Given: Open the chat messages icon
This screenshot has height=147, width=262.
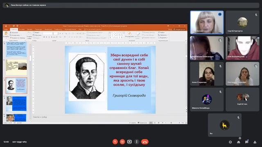Looking at the screenshot, I should 246,142.
